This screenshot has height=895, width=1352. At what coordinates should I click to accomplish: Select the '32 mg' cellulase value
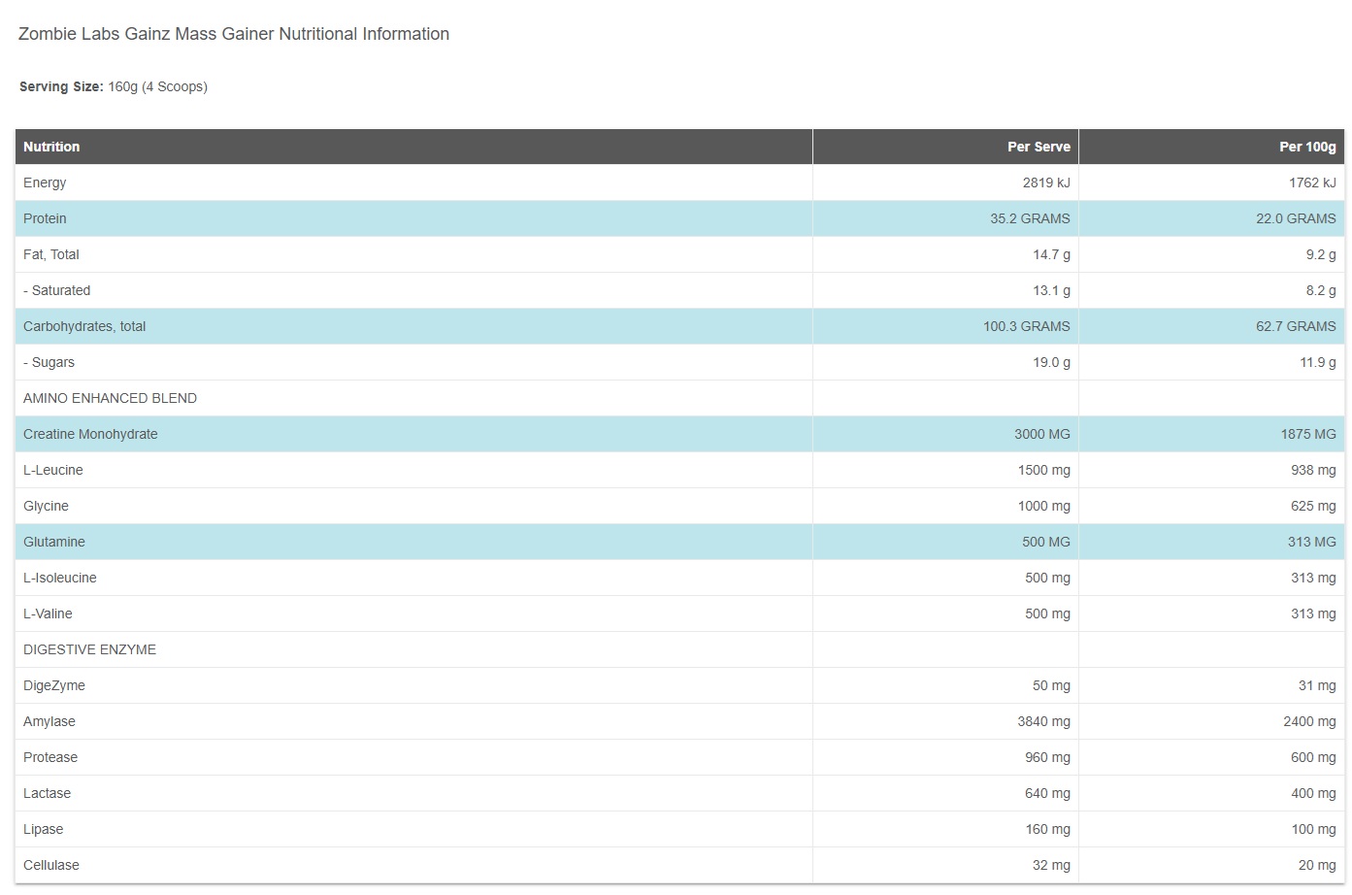(1051, 865)
